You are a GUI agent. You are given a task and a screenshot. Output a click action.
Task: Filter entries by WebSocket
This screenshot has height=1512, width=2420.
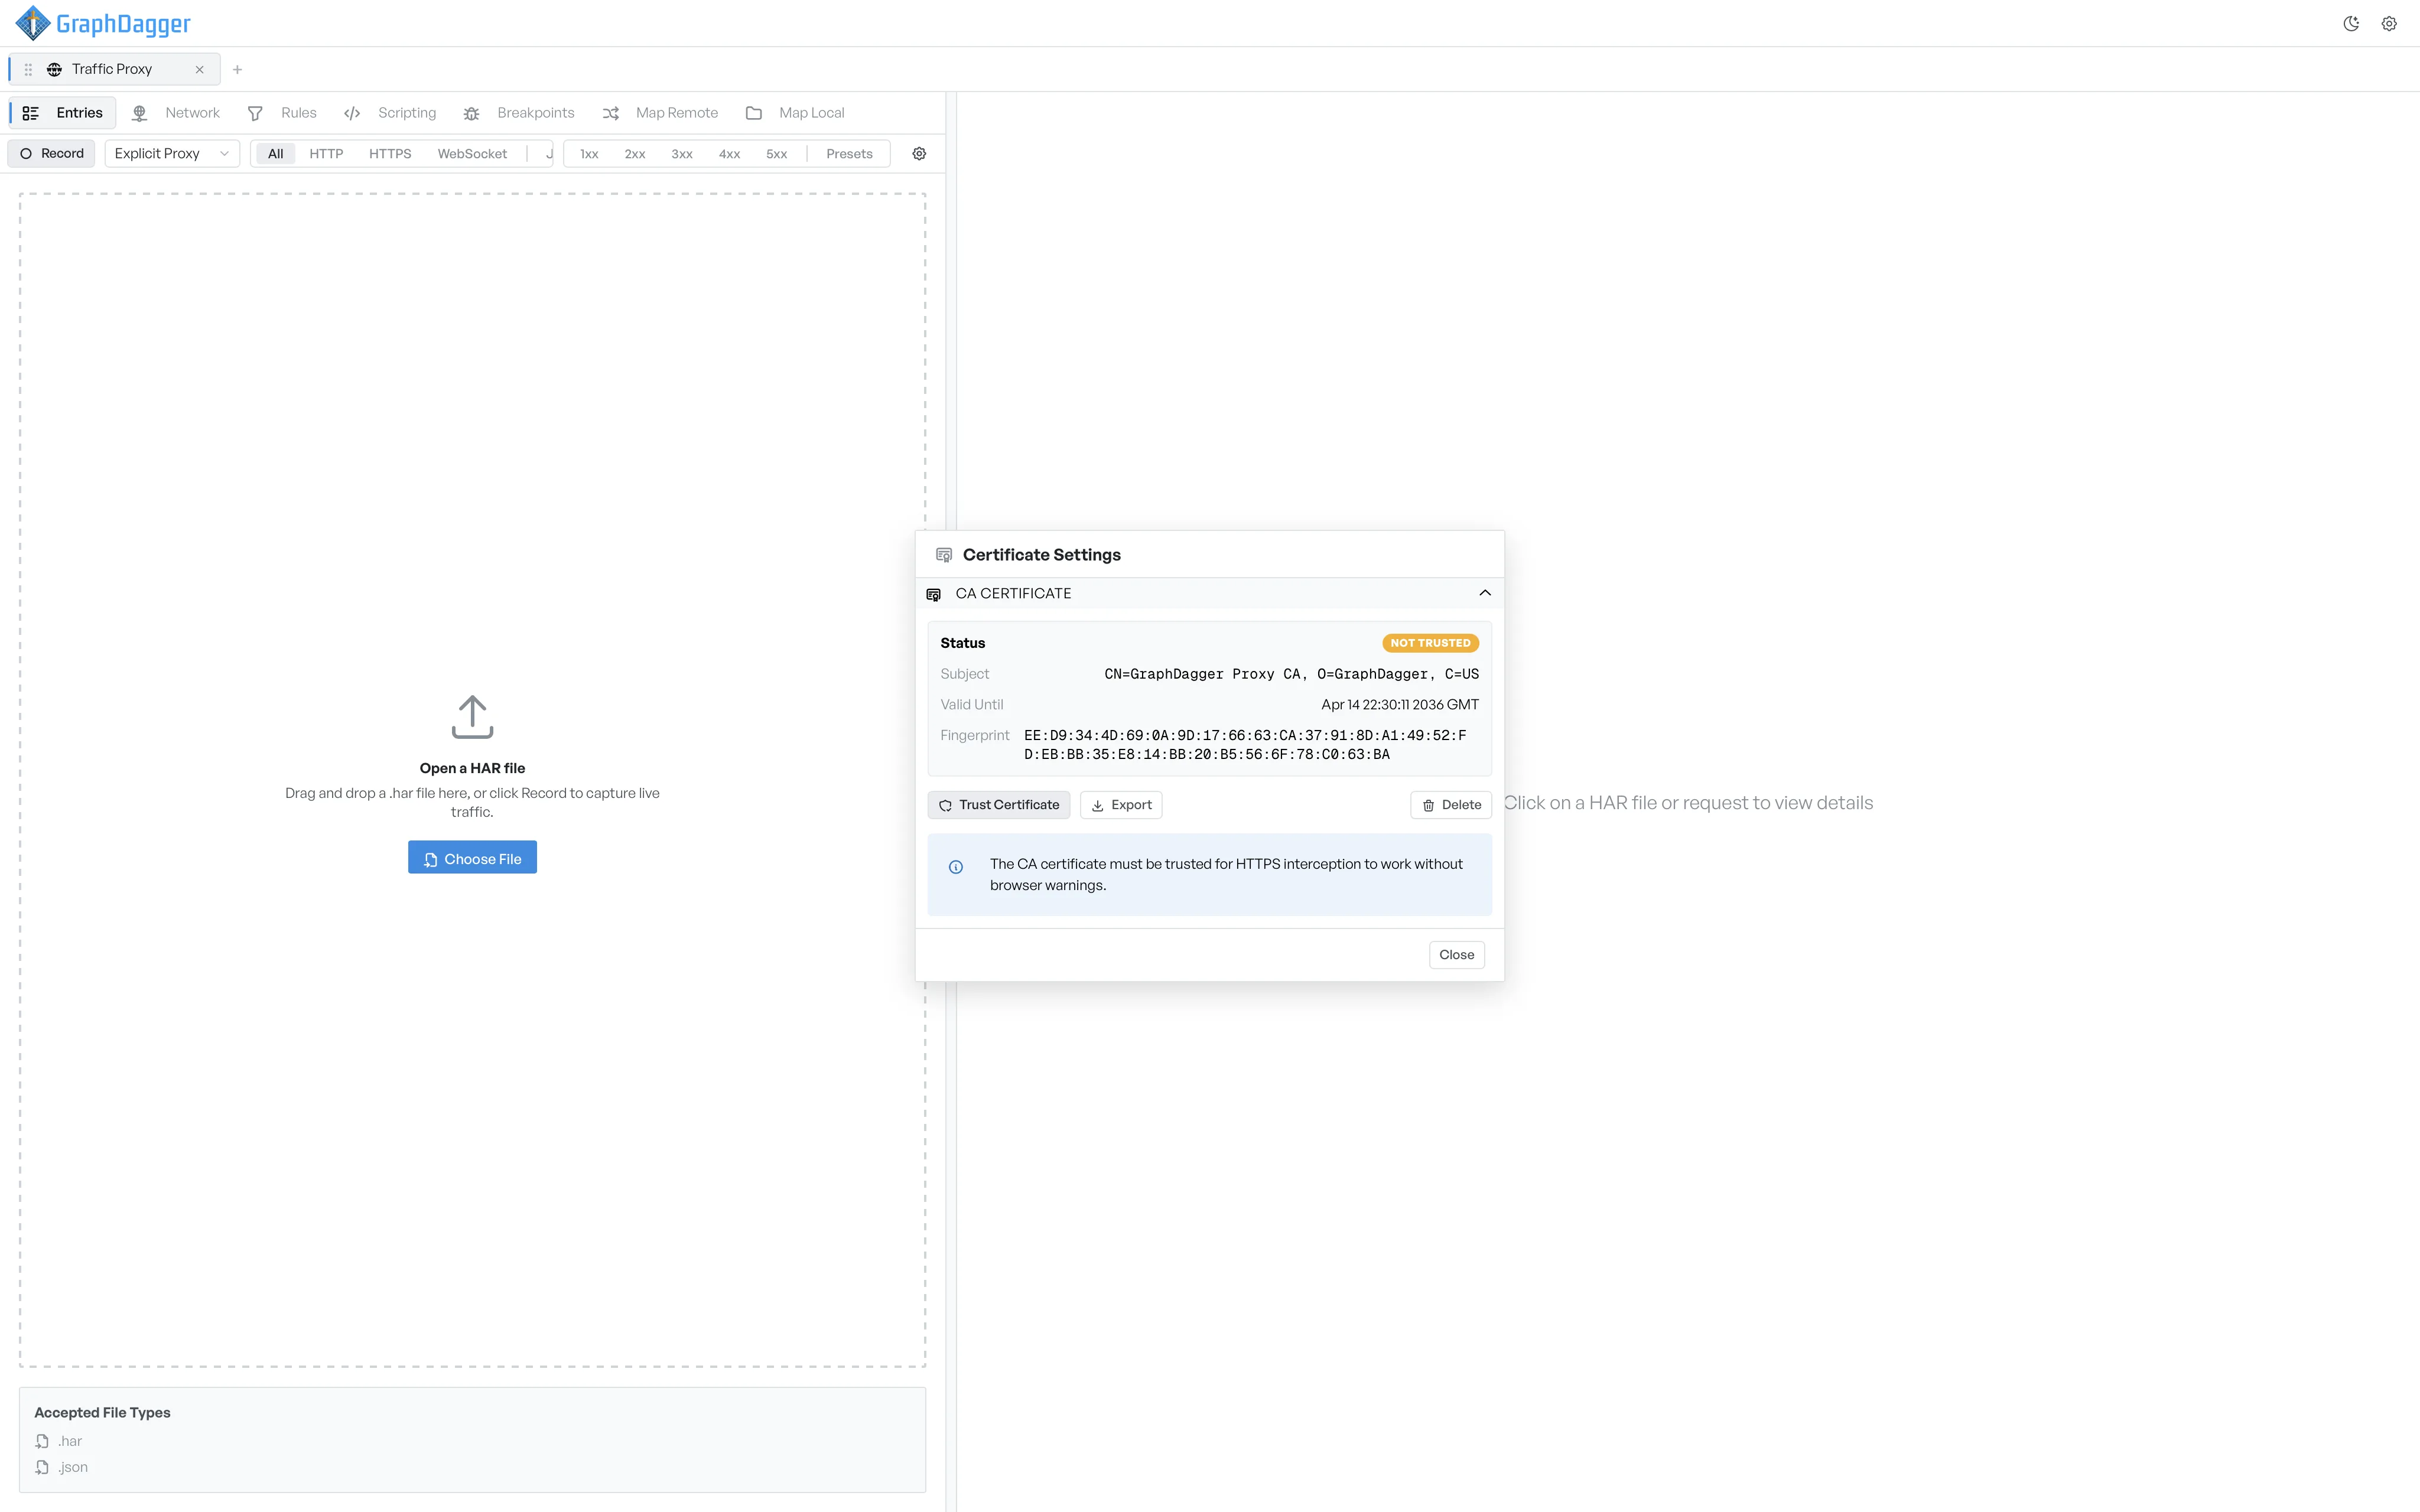(472, 153)
